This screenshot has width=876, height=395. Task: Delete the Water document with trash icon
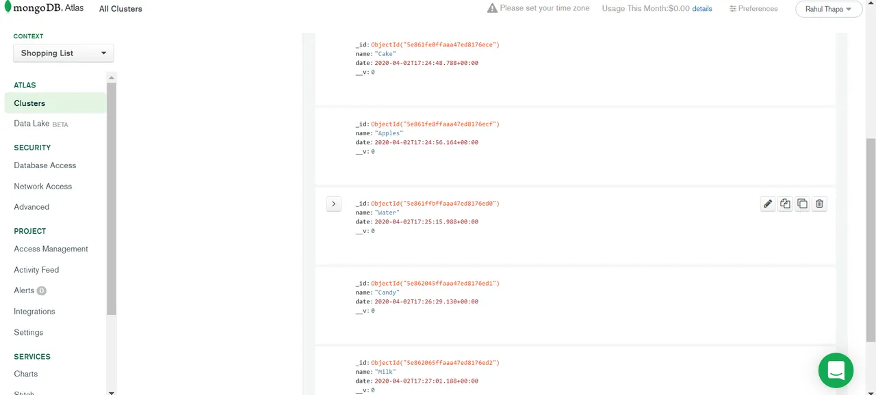tap(819, 204)
